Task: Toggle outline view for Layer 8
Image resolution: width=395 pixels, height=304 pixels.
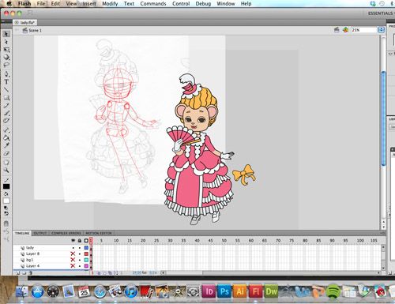Action: (x=86, y=253)
